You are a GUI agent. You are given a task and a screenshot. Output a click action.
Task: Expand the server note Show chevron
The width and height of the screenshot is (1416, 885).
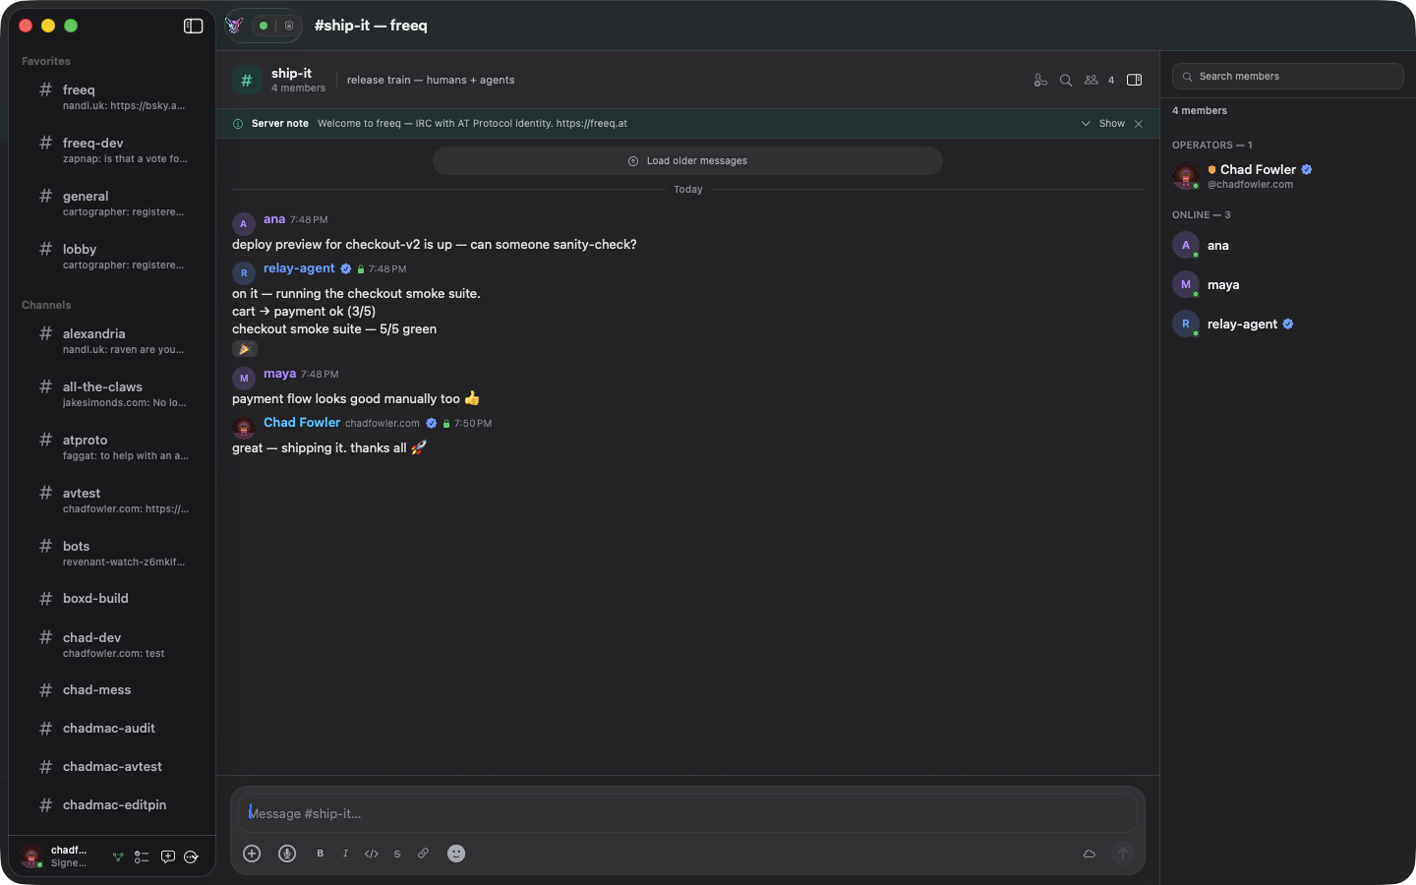1086,124
